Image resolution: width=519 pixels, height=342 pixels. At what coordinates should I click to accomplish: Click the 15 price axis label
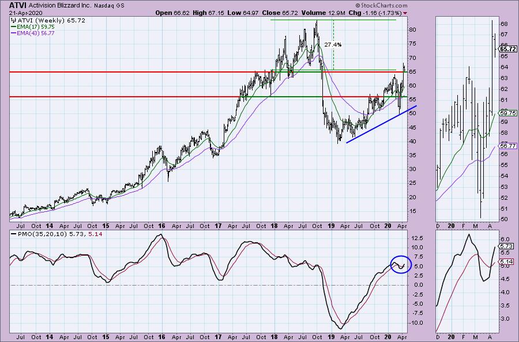pyautogui.click(x=412, y=211)
